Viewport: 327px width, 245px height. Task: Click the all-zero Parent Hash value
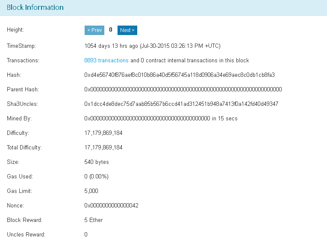183,90
